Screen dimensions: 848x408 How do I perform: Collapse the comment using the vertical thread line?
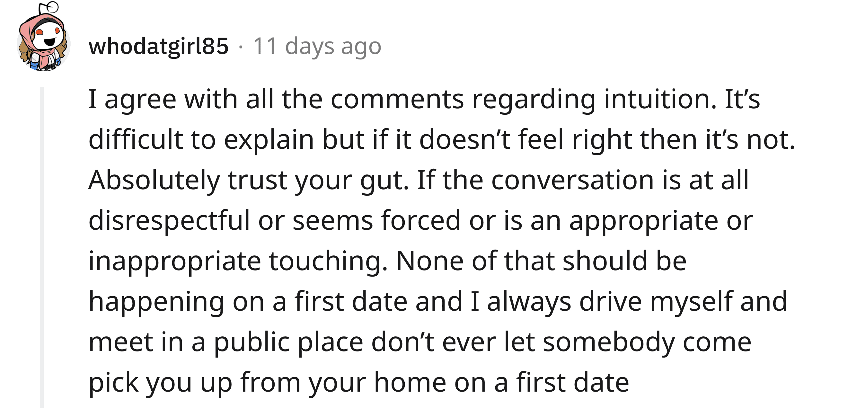click(42, 247)
